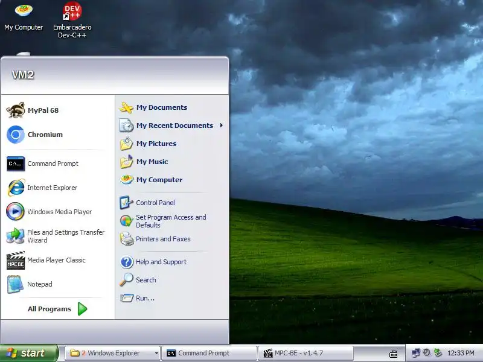Click the Run dialog icon
483x362 pixels.
pos(126,298)
